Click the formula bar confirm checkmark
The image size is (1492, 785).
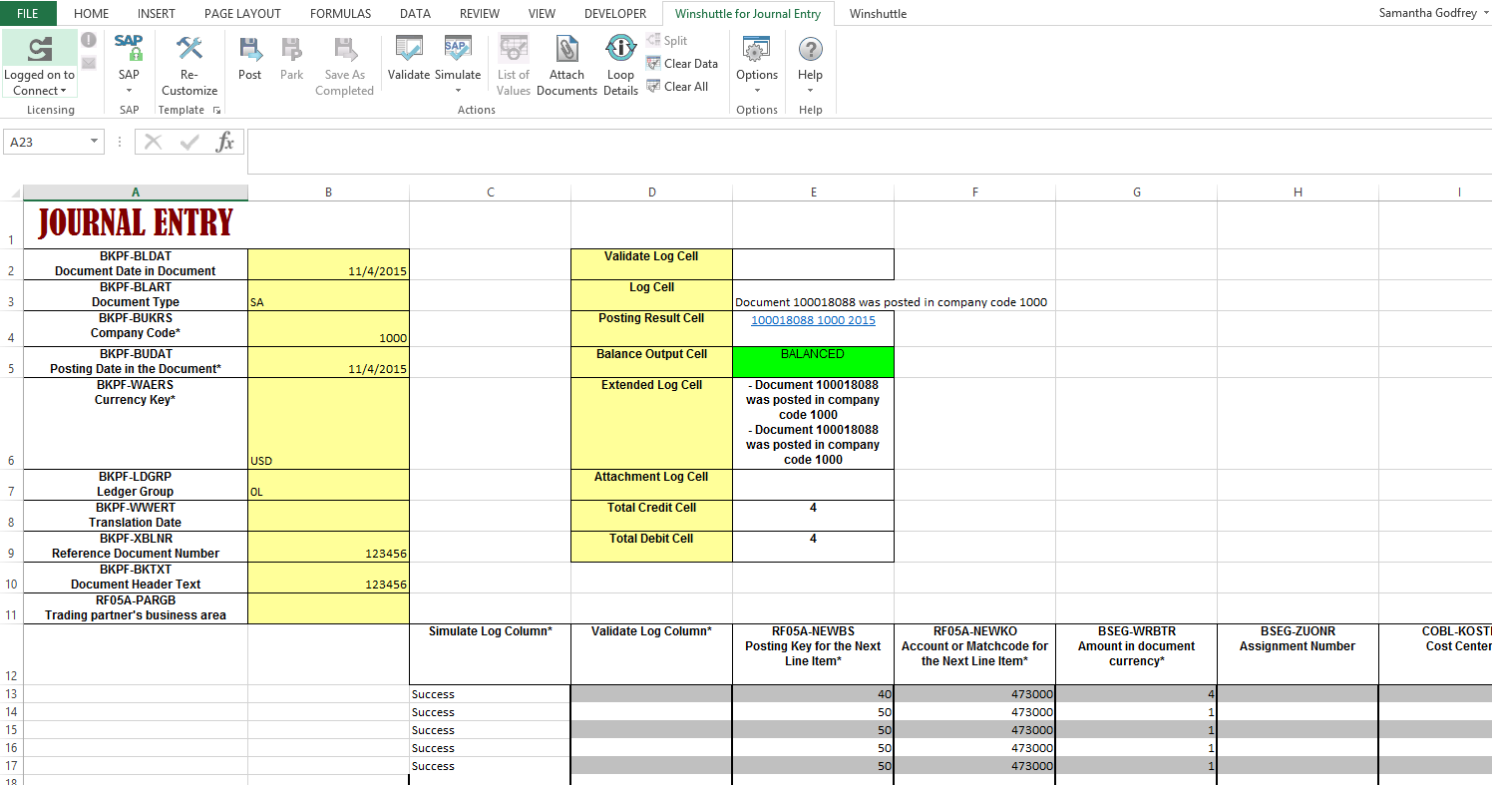click(x=189, y=142)
